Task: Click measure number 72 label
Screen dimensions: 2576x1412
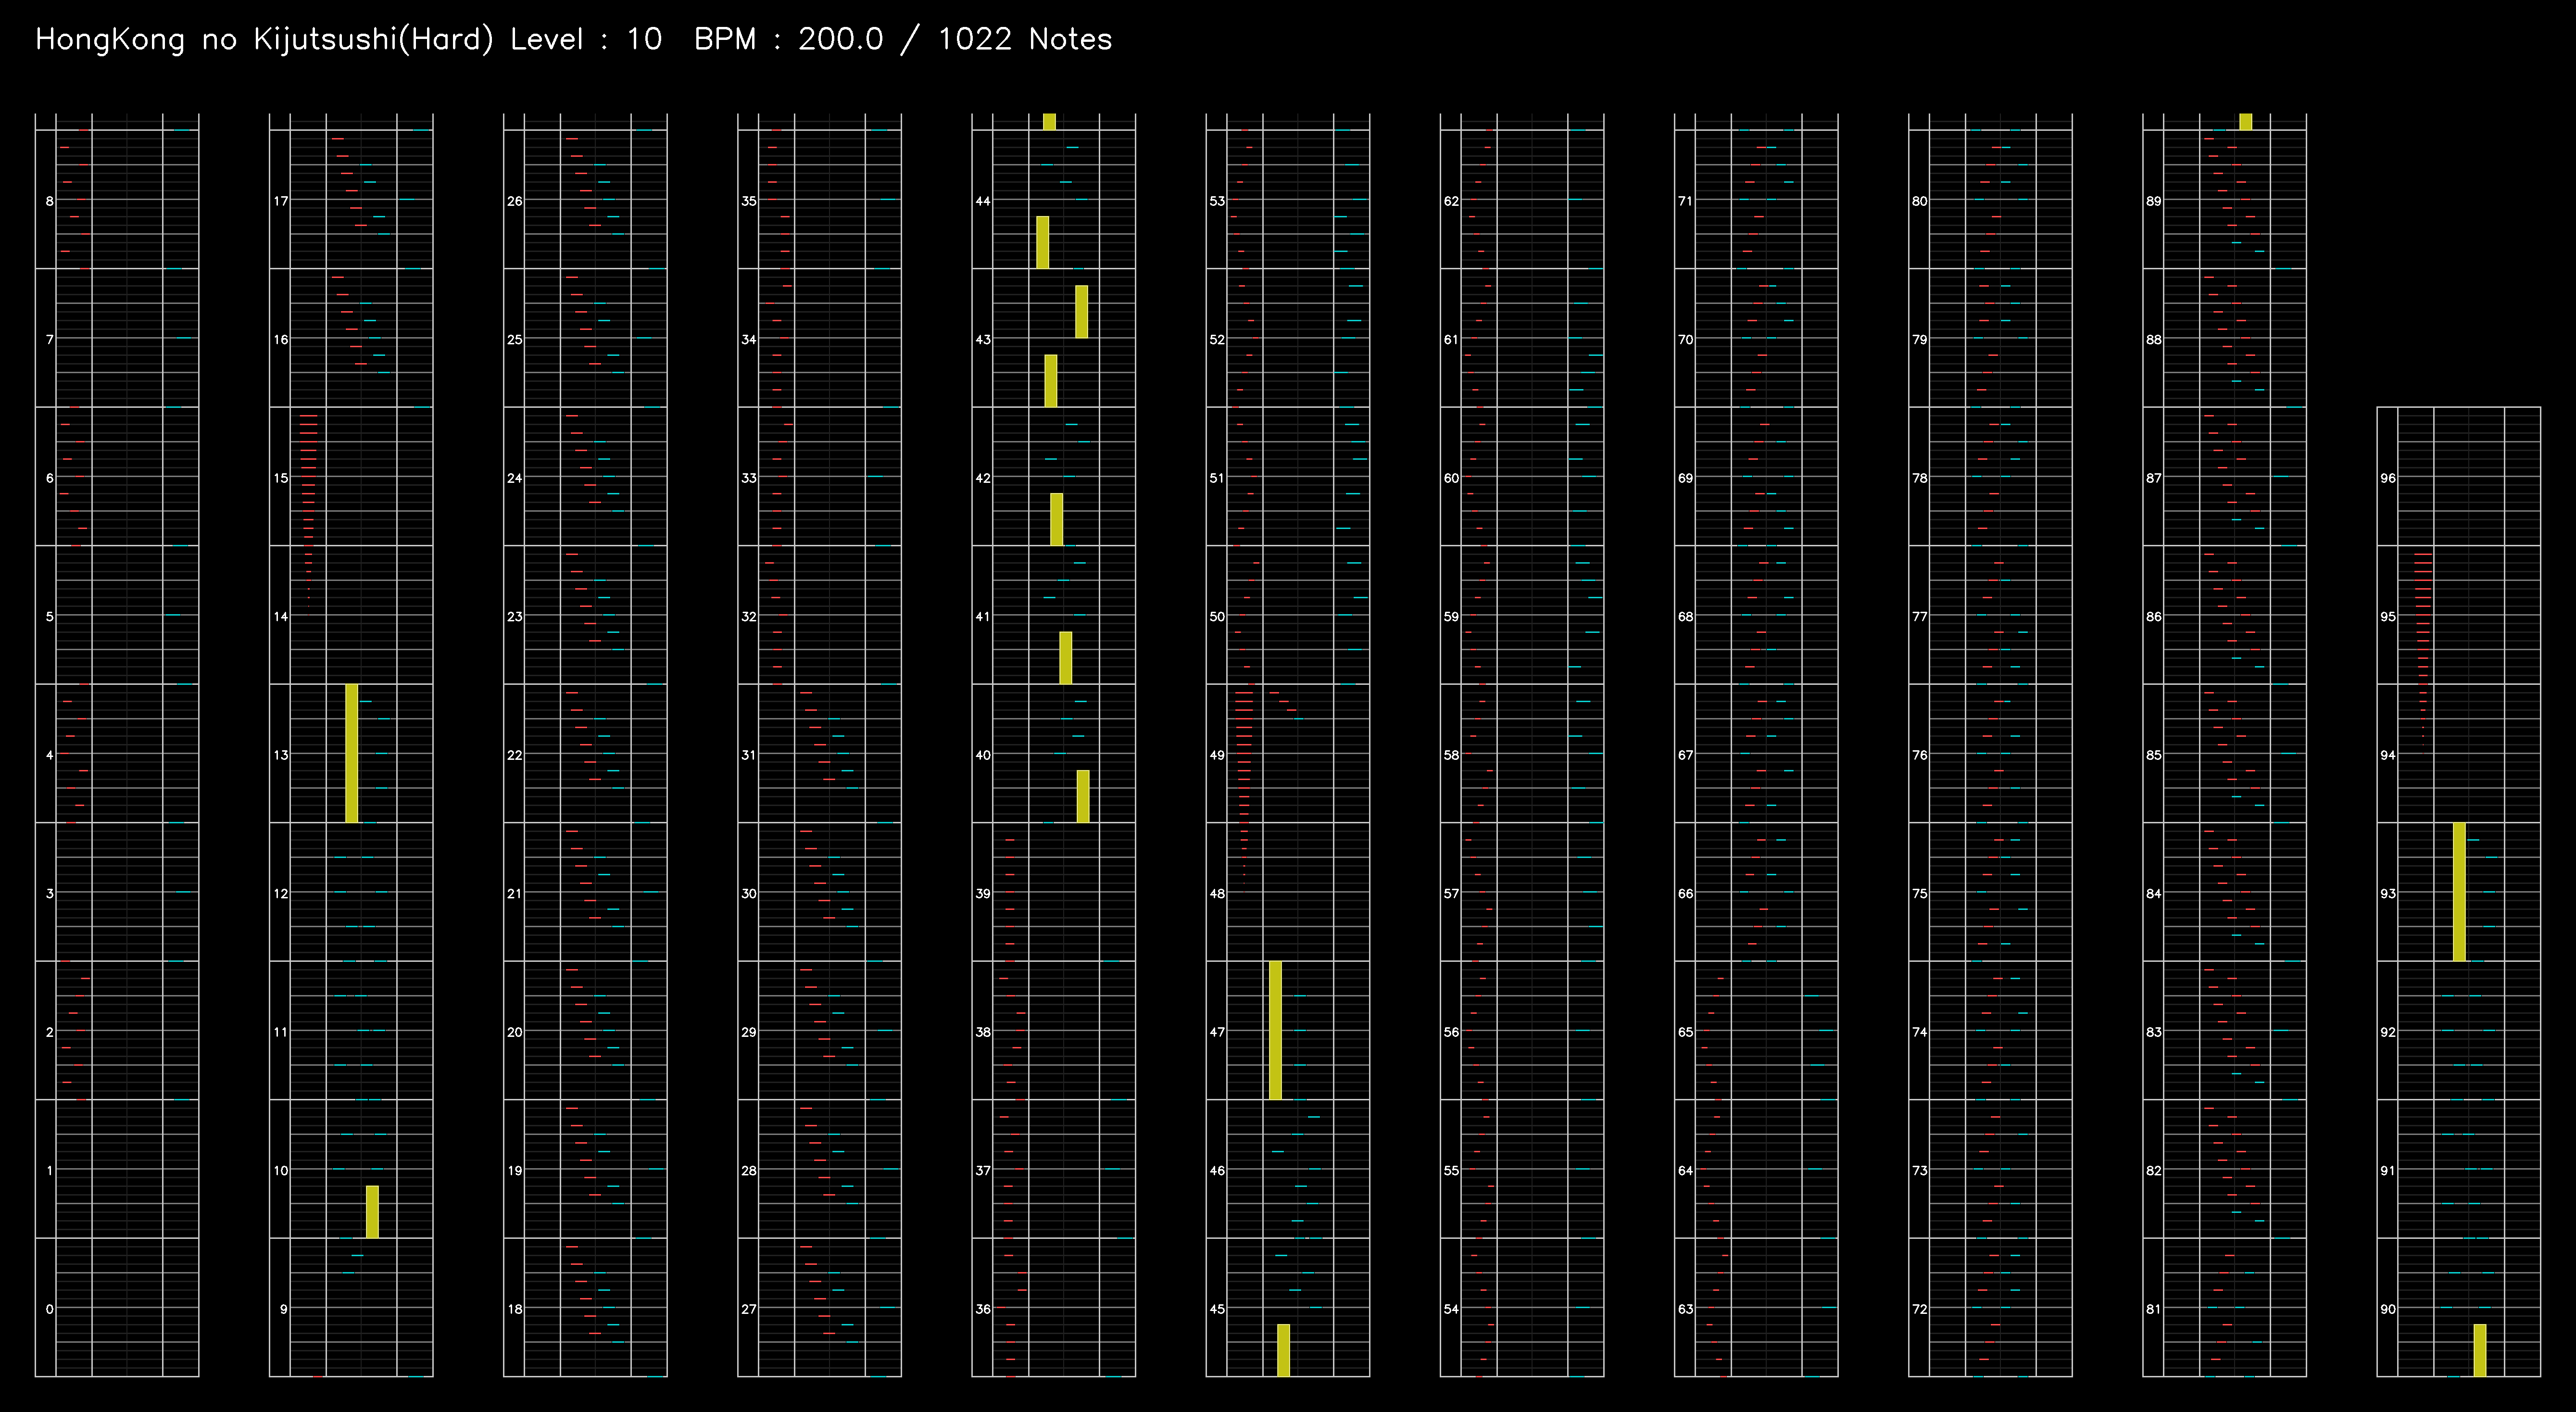Action: pyautogui.click(x=1920, y=1309)
